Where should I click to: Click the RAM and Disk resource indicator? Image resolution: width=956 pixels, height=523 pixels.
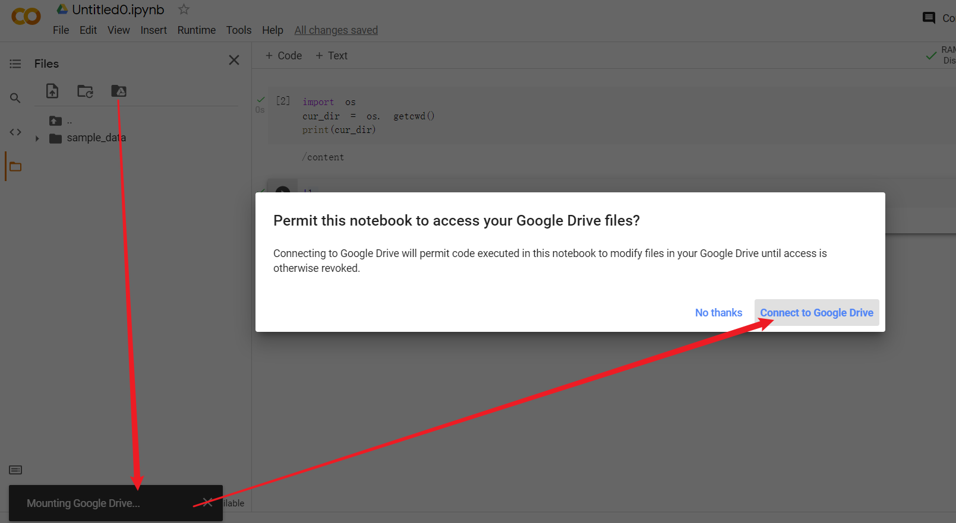click(941, 55)
